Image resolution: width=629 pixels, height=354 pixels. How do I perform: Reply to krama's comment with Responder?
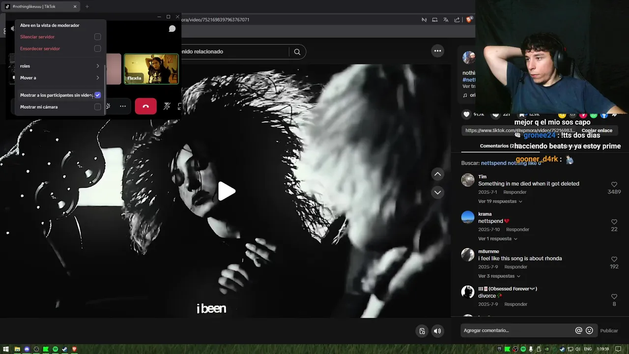[x=517, y=229]
